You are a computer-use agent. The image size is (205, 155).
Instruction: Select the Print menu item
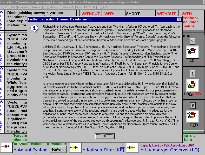click(104, 7)
